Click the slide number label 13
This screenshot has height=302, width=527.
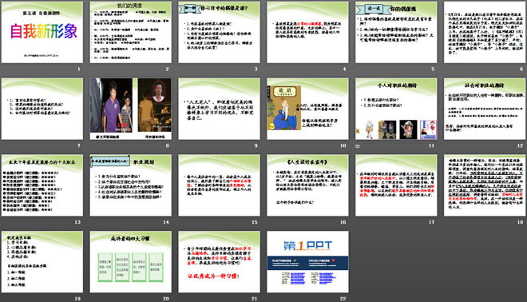pos(77,222)
